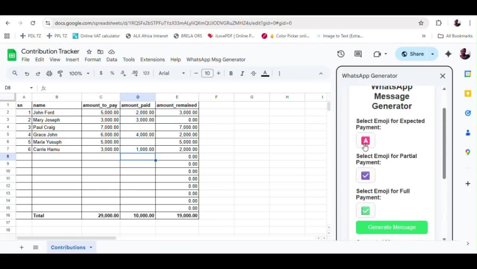477x269 pixels.
Task: Click the Generate Message button
Action: coord(392,227)
